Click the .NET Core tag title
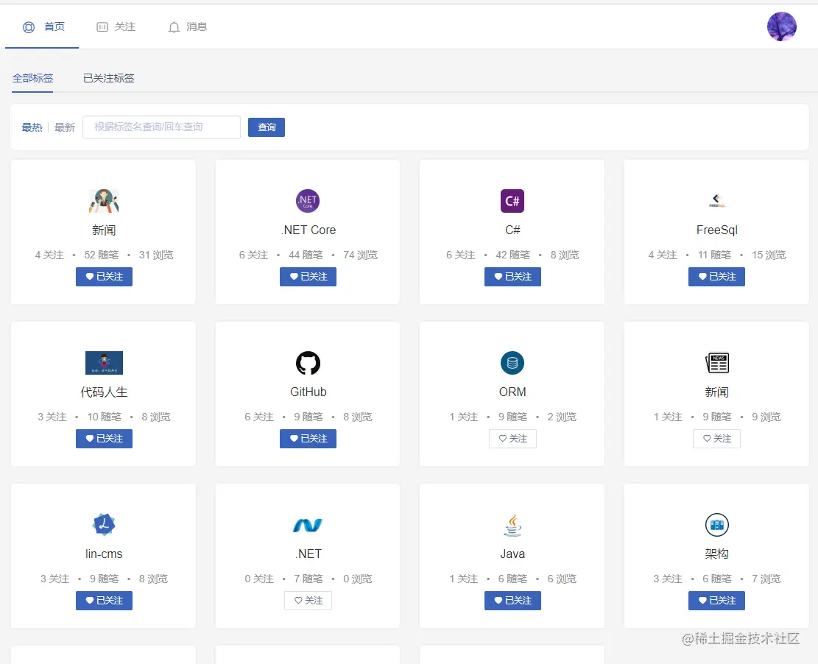The image size is (818, 664). pyautogui.click(x=308, y=230)
